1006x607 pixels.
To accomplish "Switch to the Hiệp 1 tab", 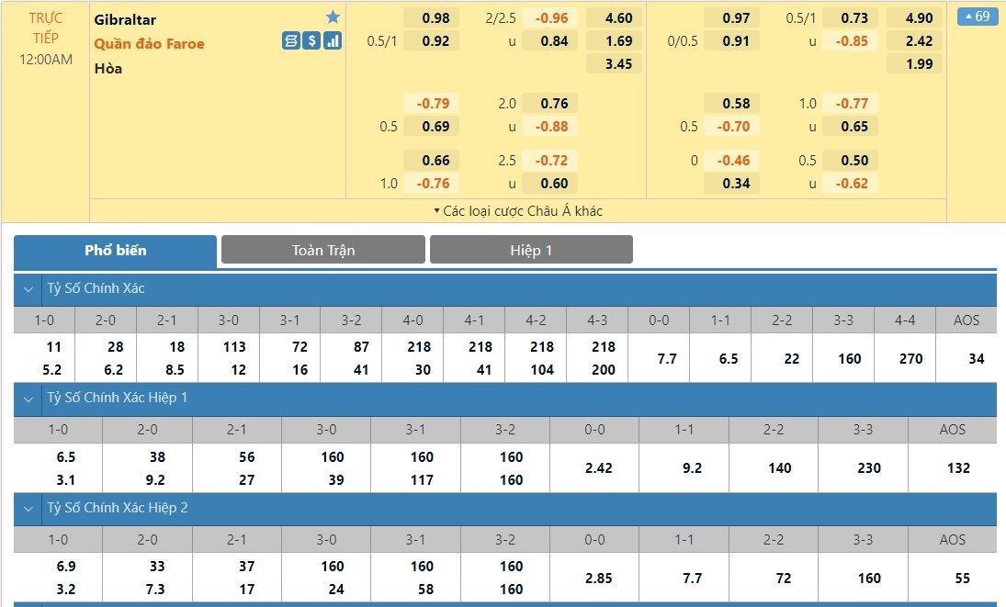I will click(531, 250).
